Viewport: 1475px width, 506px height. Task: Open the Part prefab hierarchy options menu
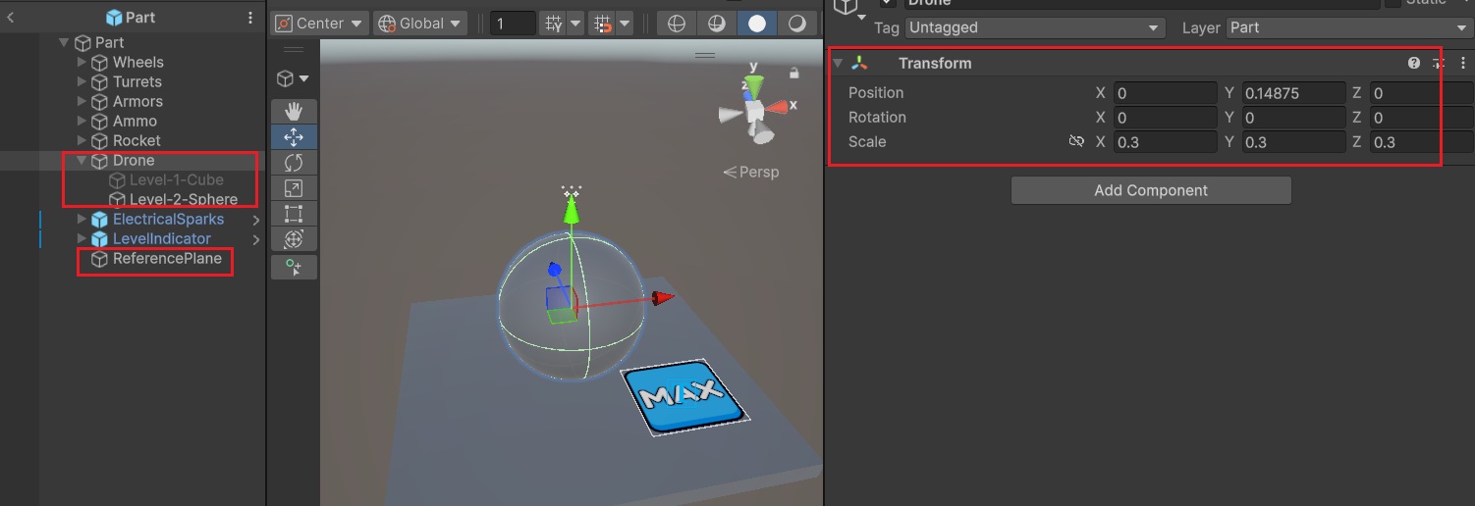point(250,18)
